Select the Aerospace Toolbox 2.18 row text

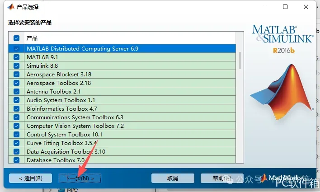click(x=59, y=83)
